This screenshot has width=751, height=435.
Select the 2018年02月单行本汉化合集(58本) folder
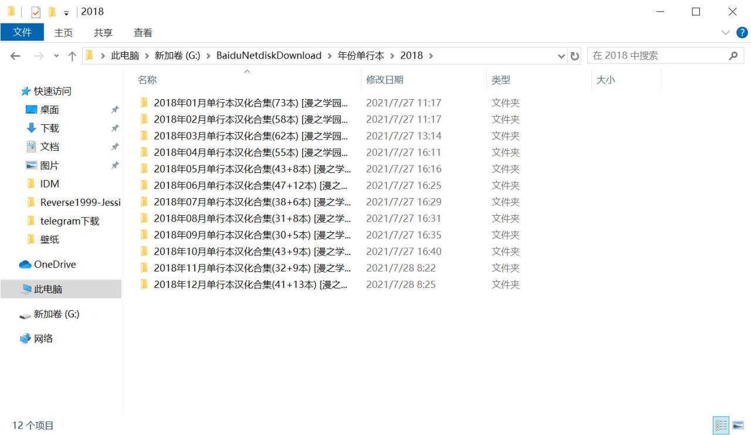pos(251,119)
